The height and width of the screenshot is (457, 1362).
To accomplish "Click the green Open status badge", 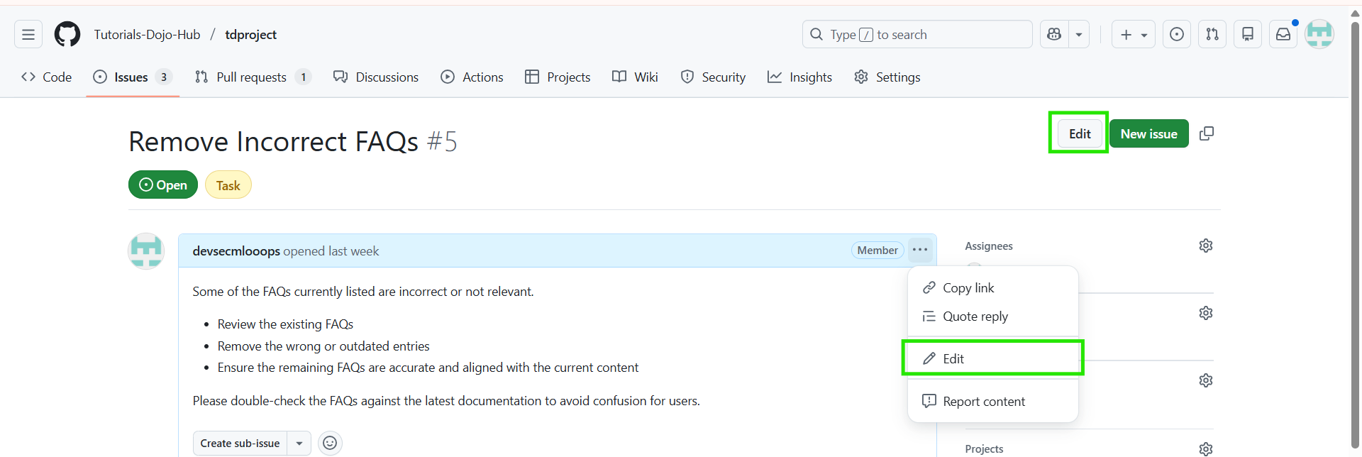I will tap(163, 185).
